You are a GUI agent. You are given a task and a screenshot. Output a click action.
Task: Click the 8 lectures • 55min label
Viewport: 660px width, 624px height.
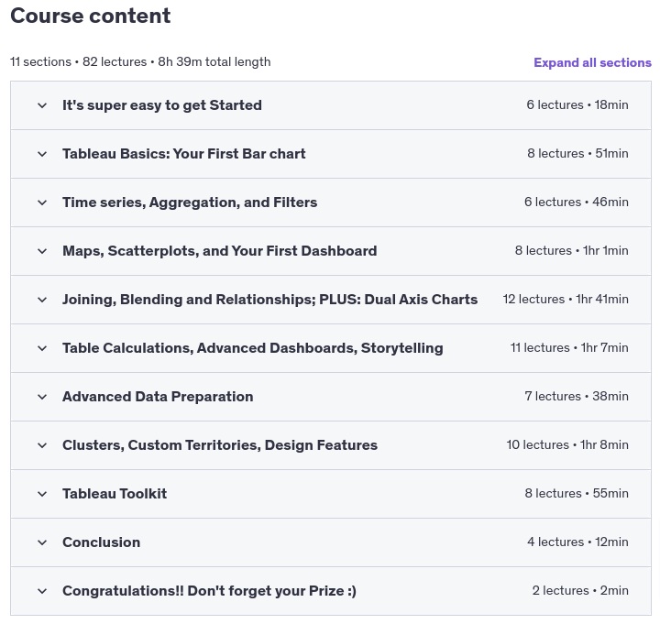point(577,494)
